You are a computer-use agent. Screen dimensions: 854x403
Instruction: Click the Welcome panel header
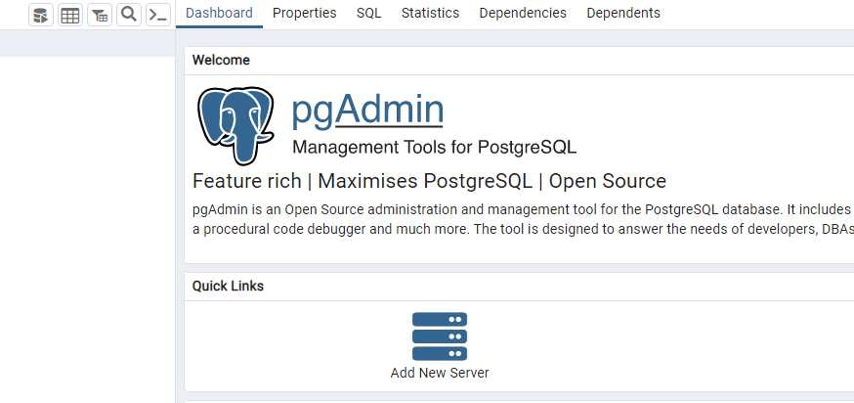pyautogui.click(x=221, y=60)
